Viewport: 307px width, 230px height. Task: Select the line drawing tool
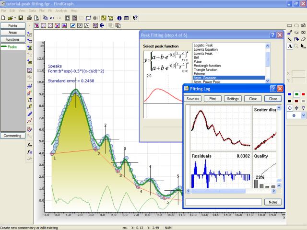click(x=290, y=39)
